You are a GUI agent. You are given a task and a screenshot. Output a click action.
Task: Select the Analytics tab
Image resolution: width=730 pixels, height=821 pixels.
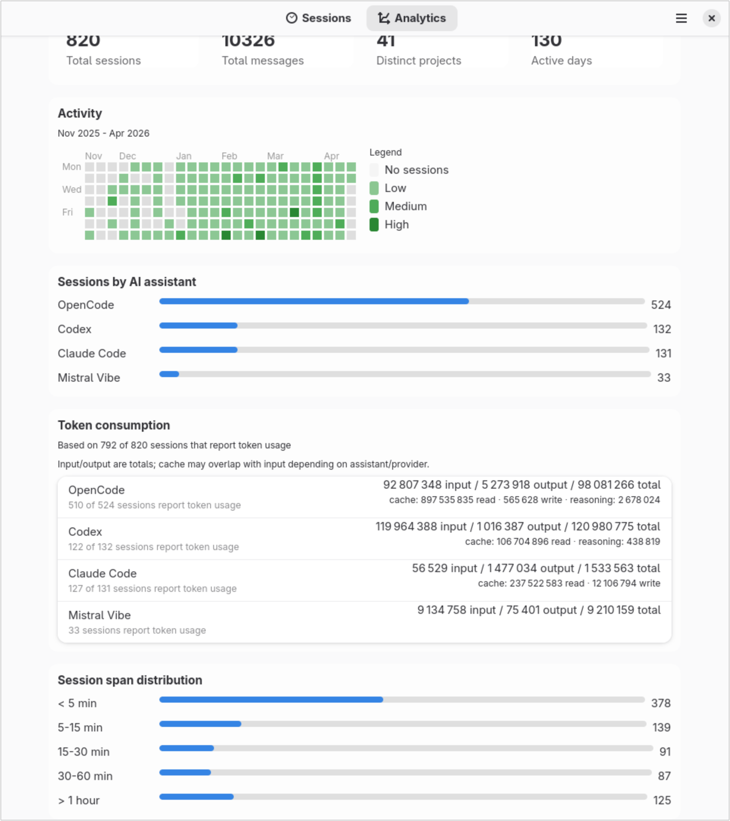pos(411,18)
